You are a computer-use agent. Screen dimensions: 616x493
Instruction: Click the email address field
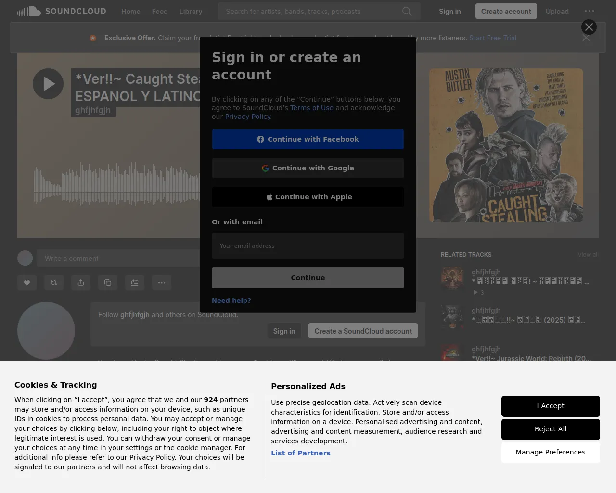[x=308, y=246]
